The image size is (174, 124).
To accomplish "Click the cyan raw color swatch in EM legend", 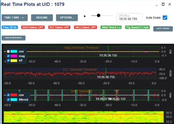I will (14, 51).
